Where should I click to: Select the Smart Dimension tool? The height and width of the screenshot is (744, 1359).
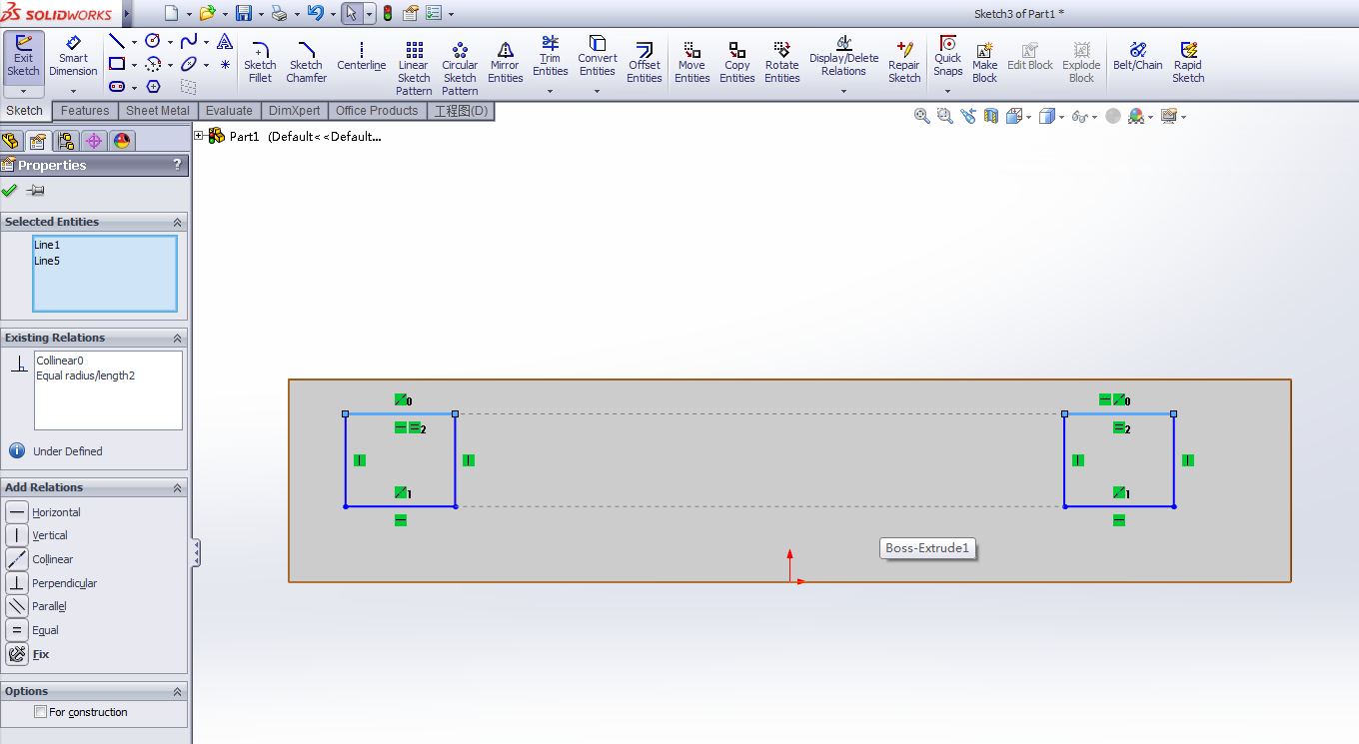click(x=73, y=57)
